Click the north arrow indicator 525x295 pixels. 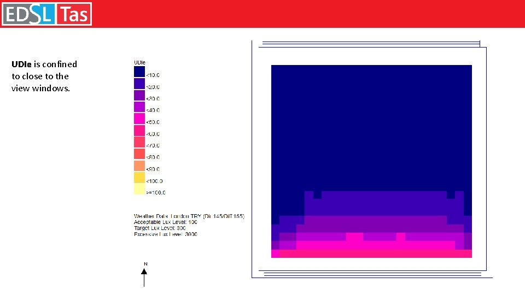[x=144, y=278]
